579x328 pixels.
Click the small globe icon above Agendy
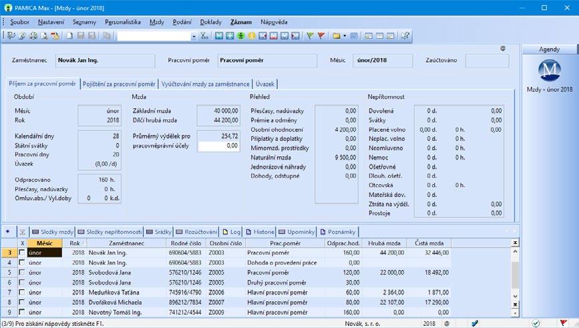(503, 48)
